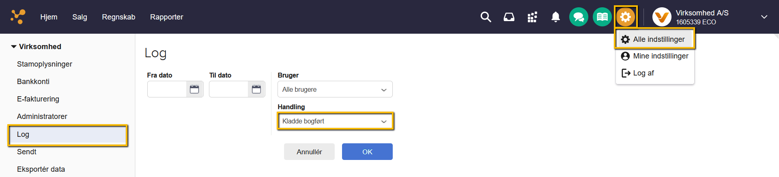Click the search magnifier icon
The image size is (779, 177).
click(x=486, y=17)
